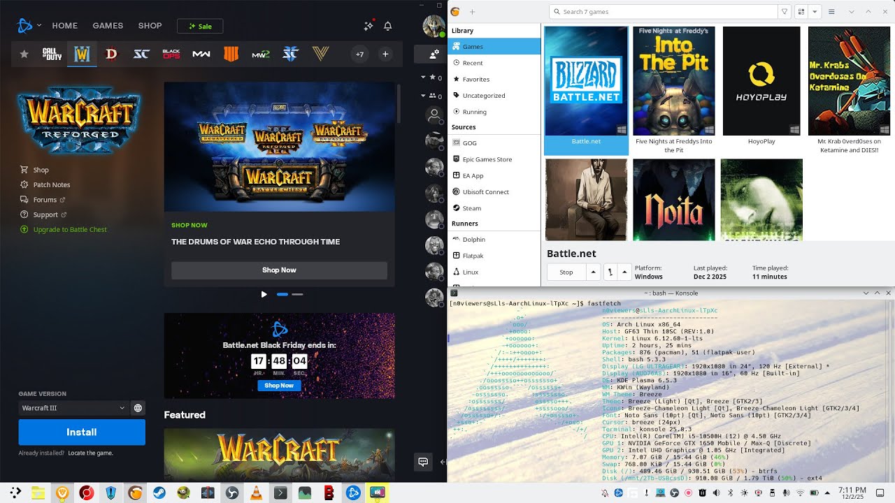Screen dimensions: 895x503
Task: Select Uncategorized in the Lutris sidebar
Action: coord(494,95)
